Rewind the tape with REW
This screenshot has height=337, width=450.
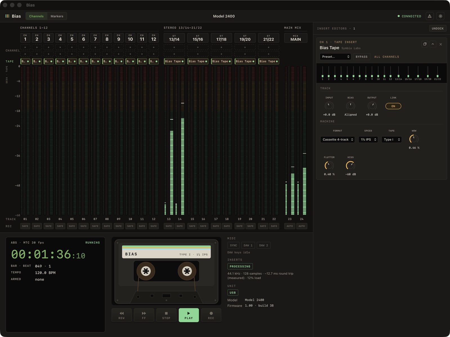click(x=121, y=315)
